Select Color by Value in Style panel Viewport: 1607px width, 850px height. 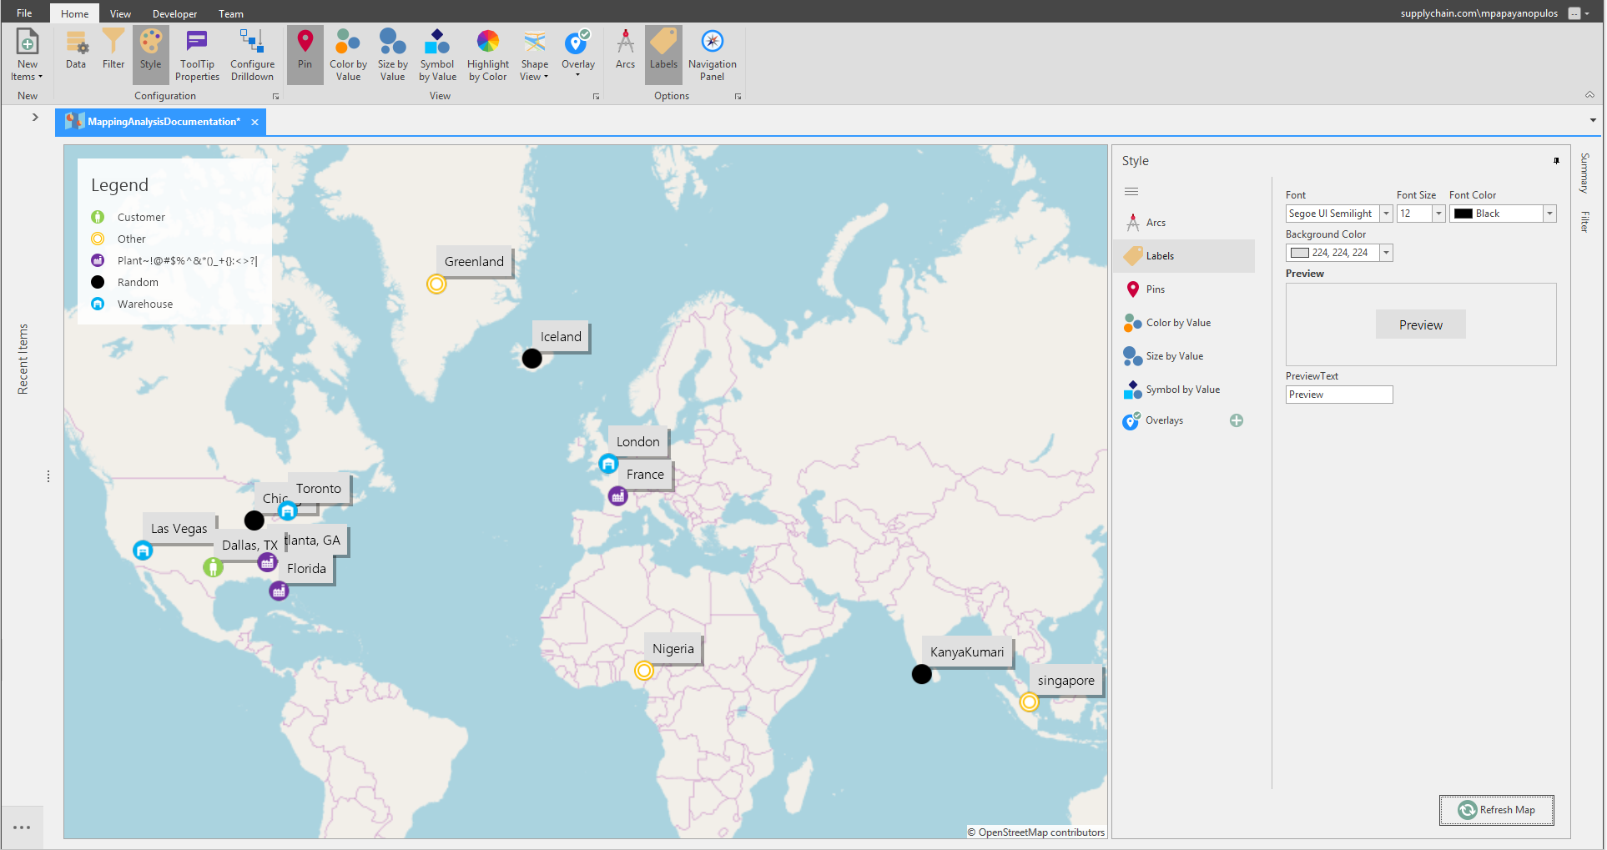pyautogui.click(x=1184, y=323)
